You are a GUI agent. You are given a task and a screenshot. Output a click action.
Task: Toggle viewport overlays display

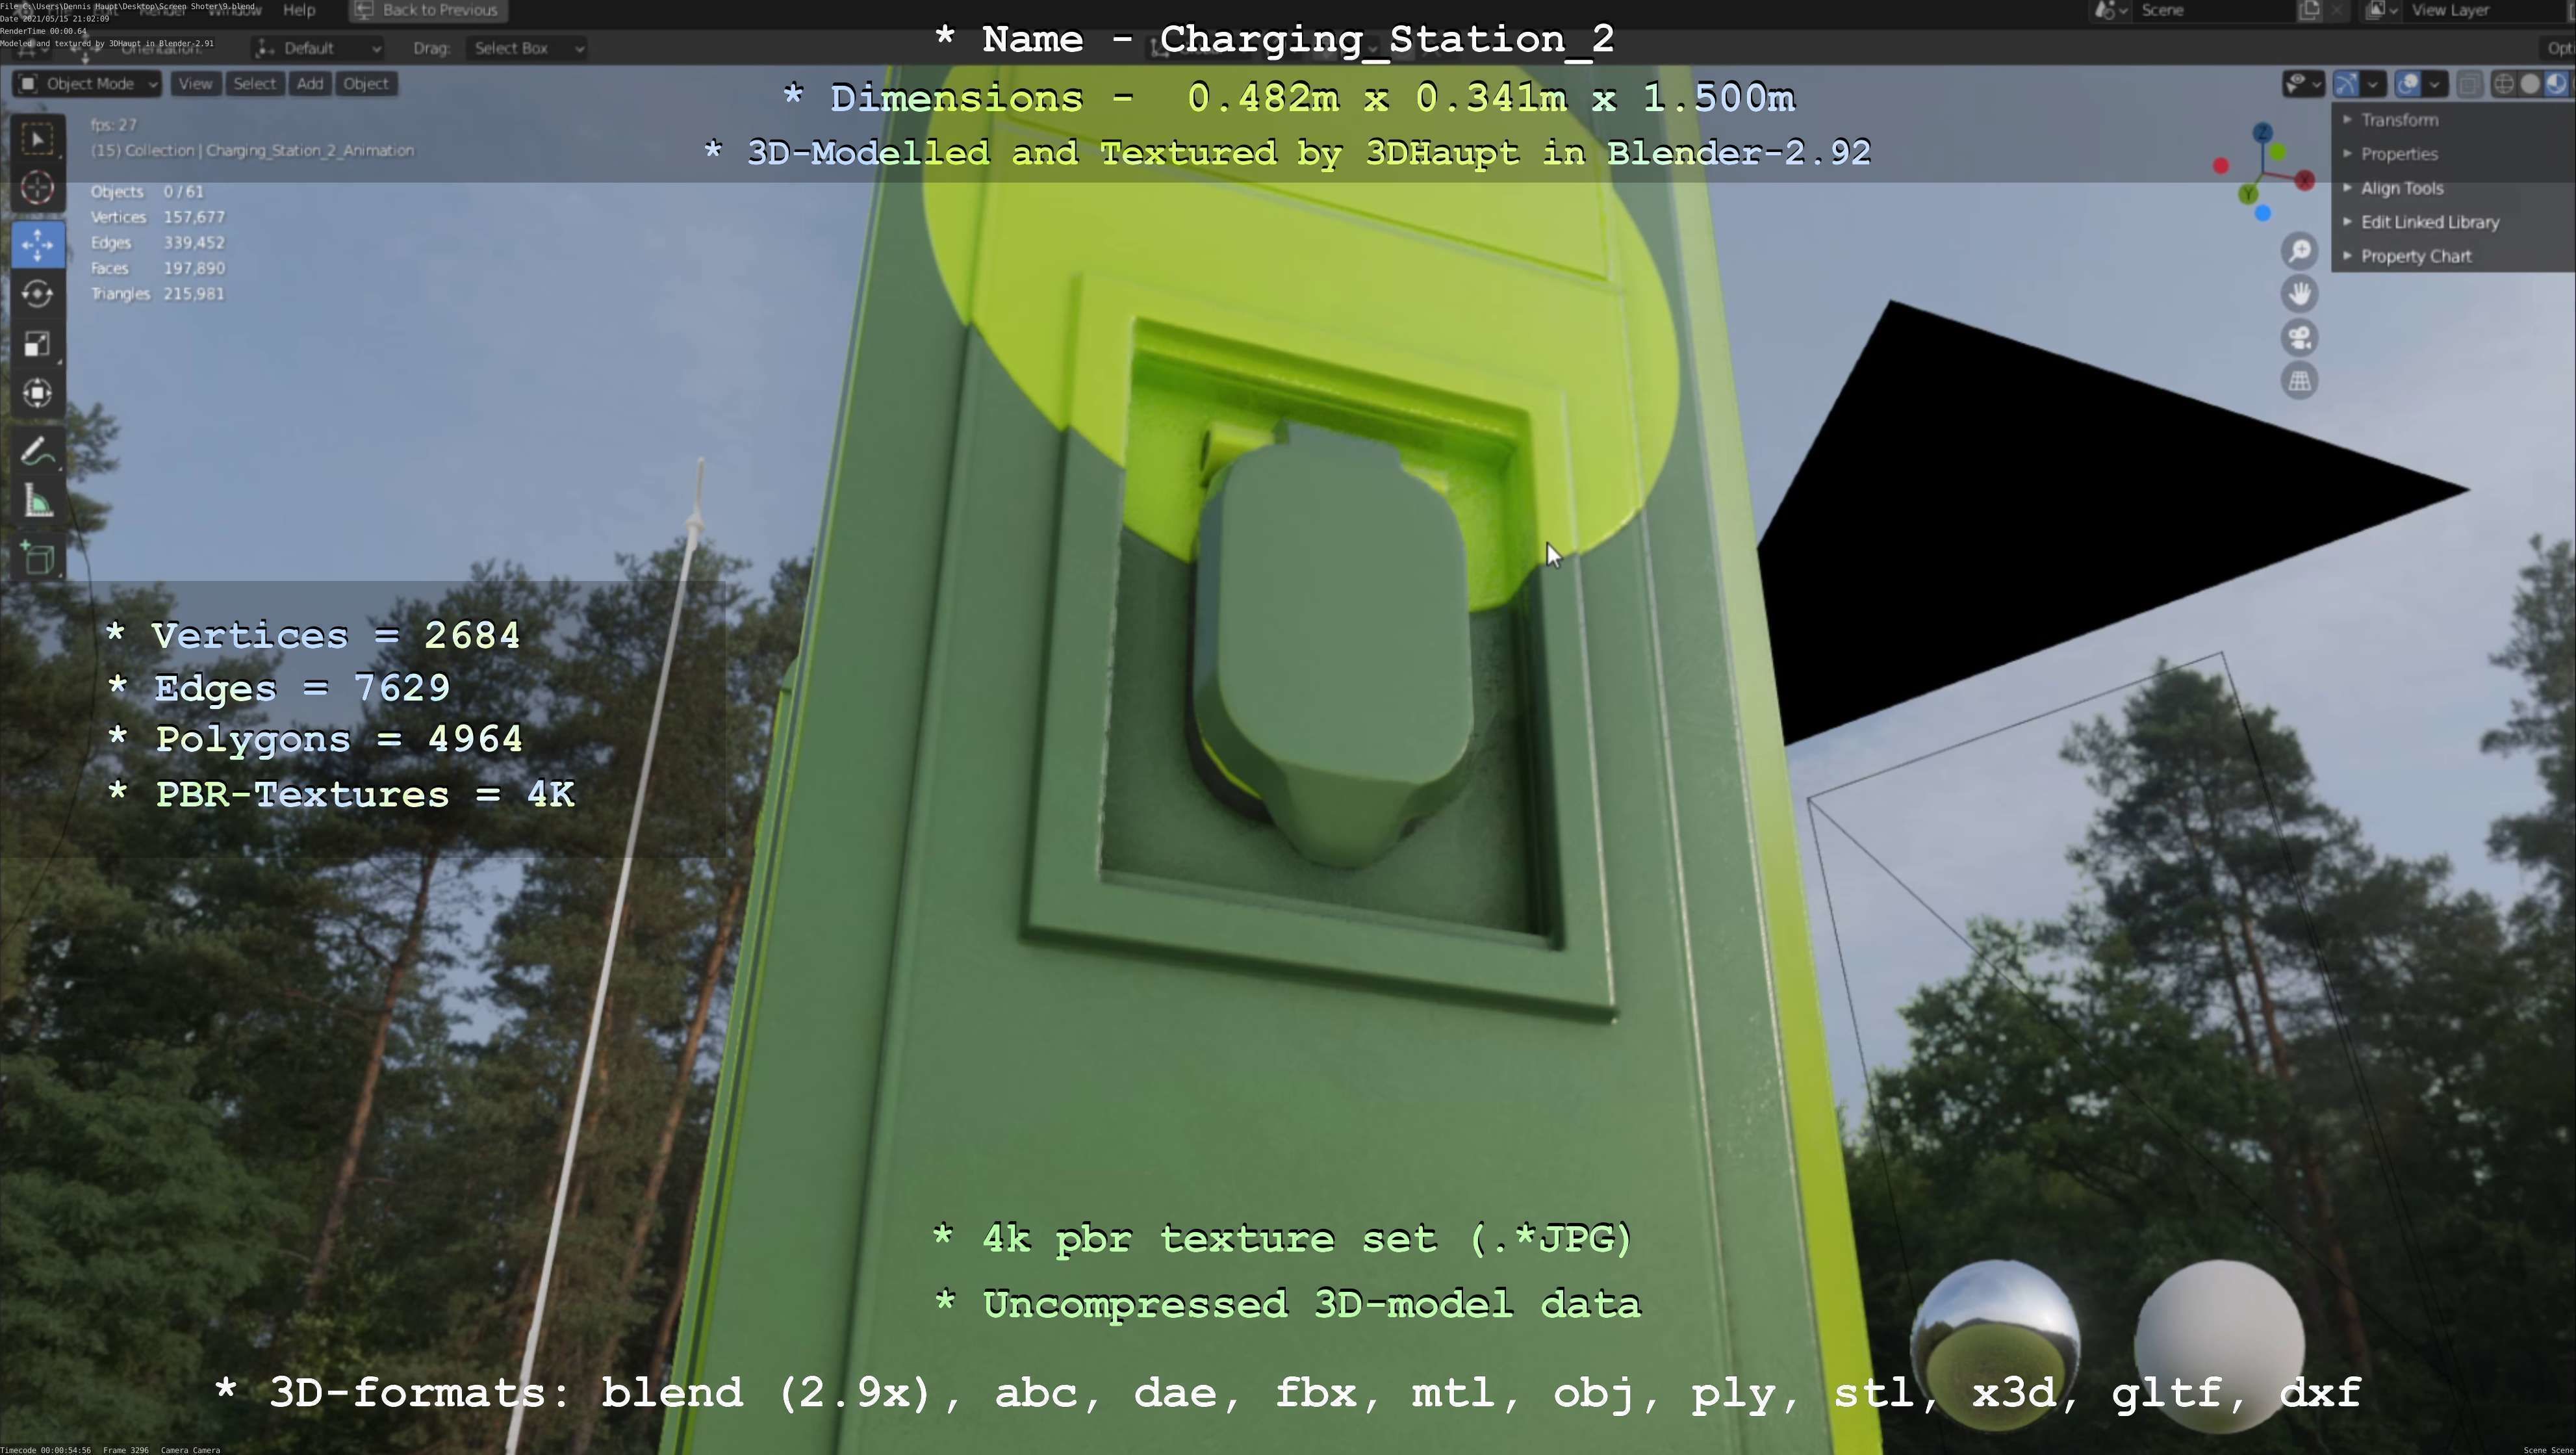coord(2408,84)
